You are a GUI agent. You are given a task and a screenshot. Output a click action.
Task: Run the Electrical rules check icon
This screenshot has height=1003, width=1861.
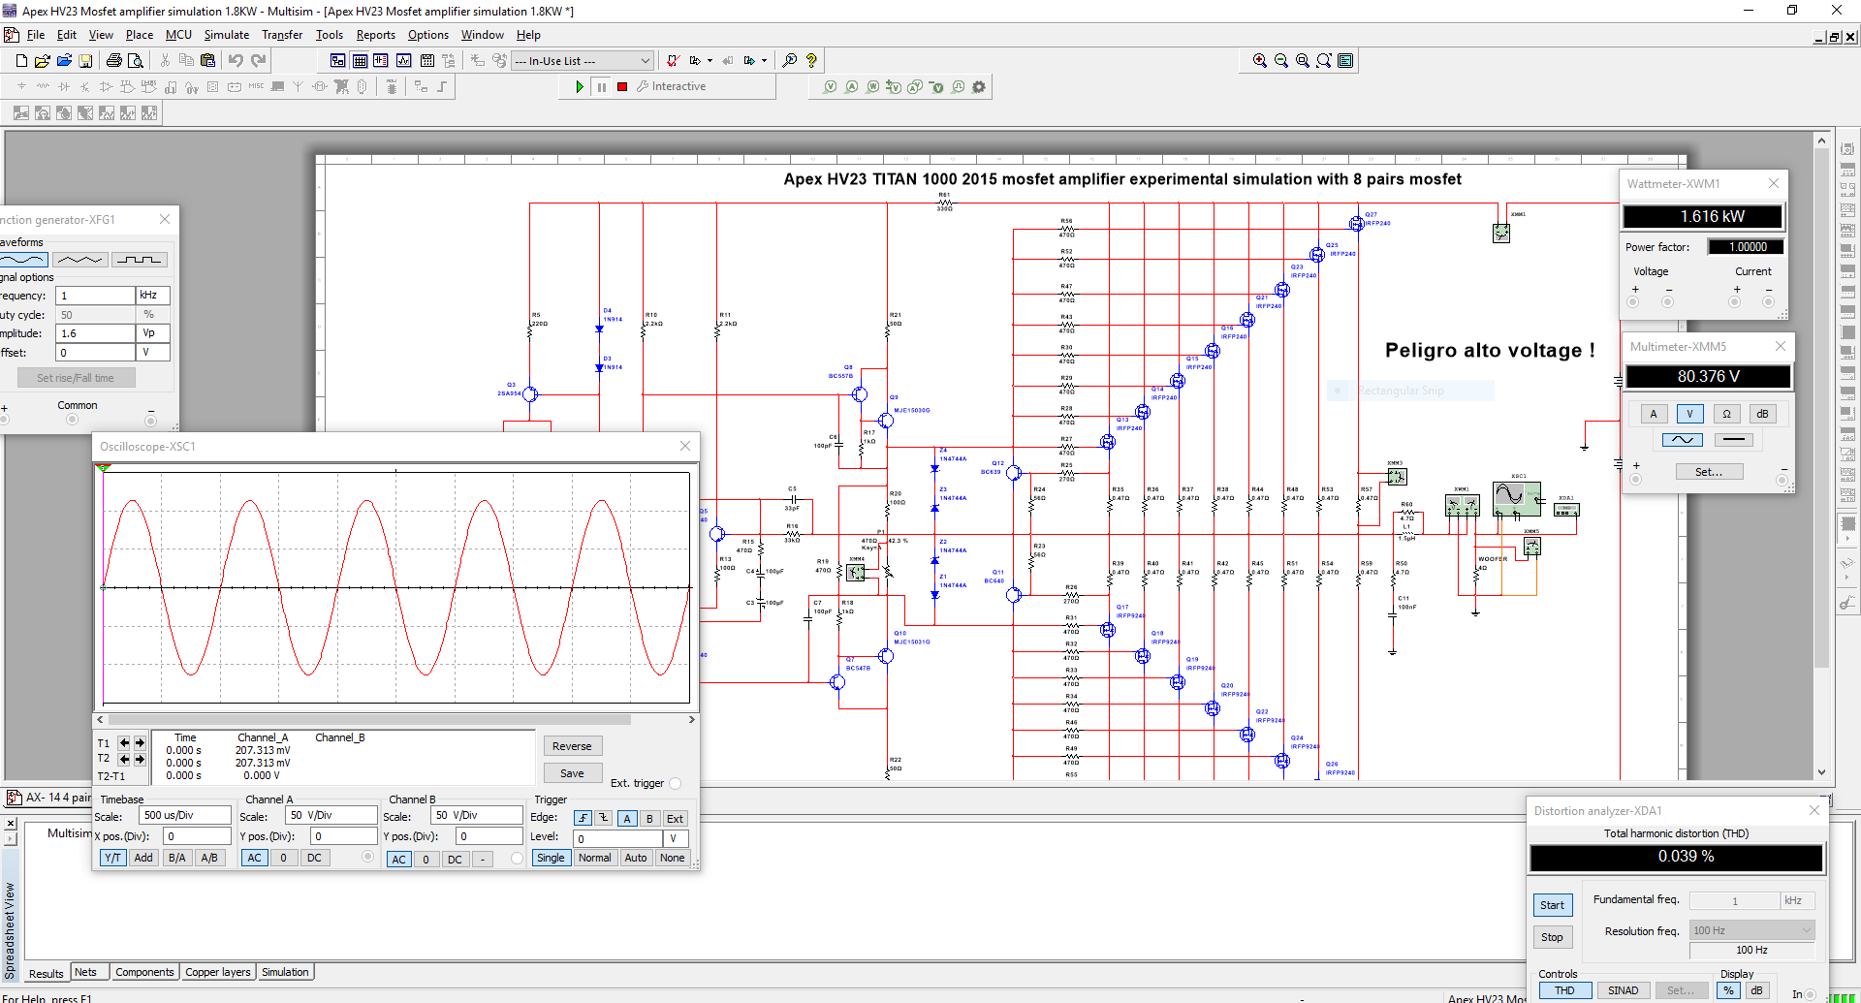tap(673, 60)
